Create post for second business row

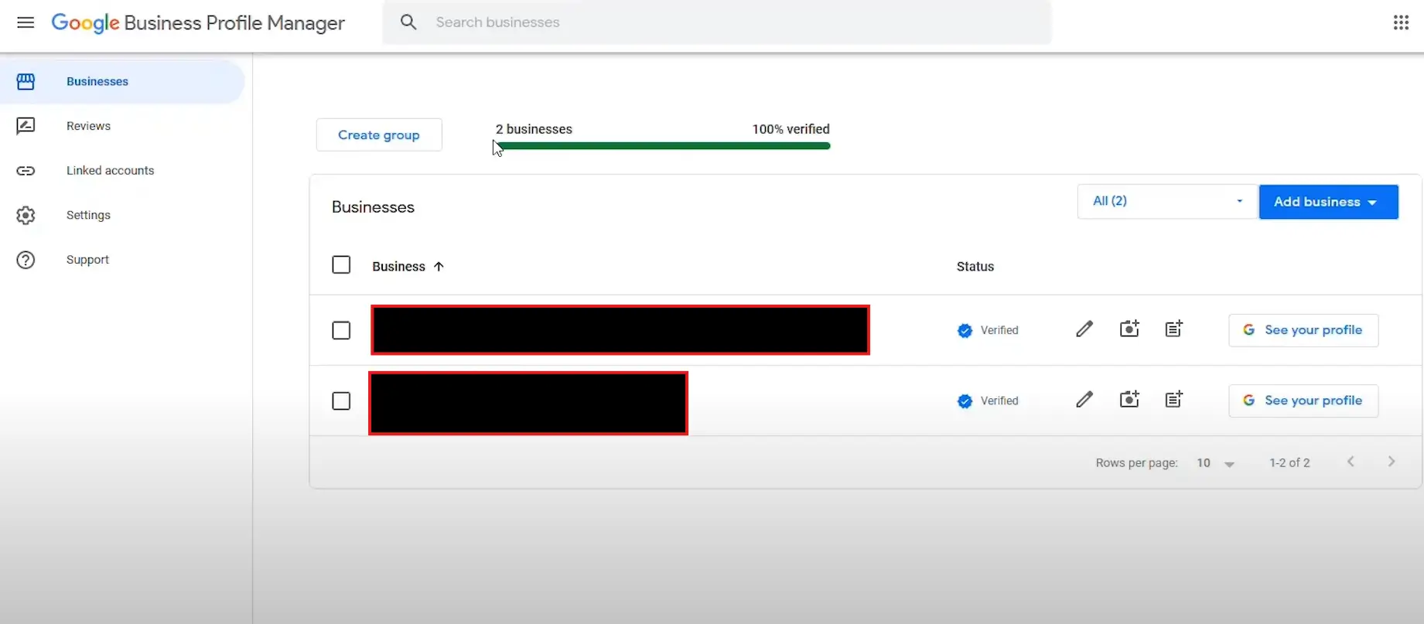(1173, 399)
